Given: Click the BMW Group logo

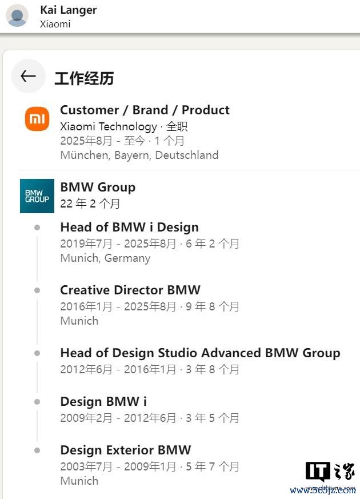Looking at the screenshot, I should pyautogui.click(x=37, y=196).
